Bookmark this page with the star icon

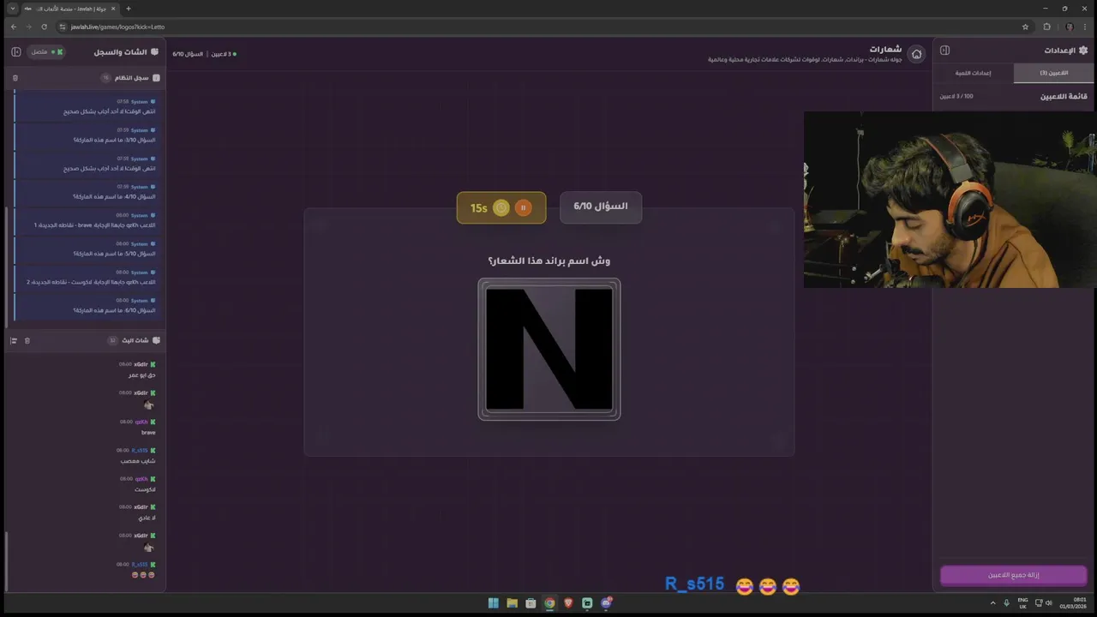[1025, 27]
